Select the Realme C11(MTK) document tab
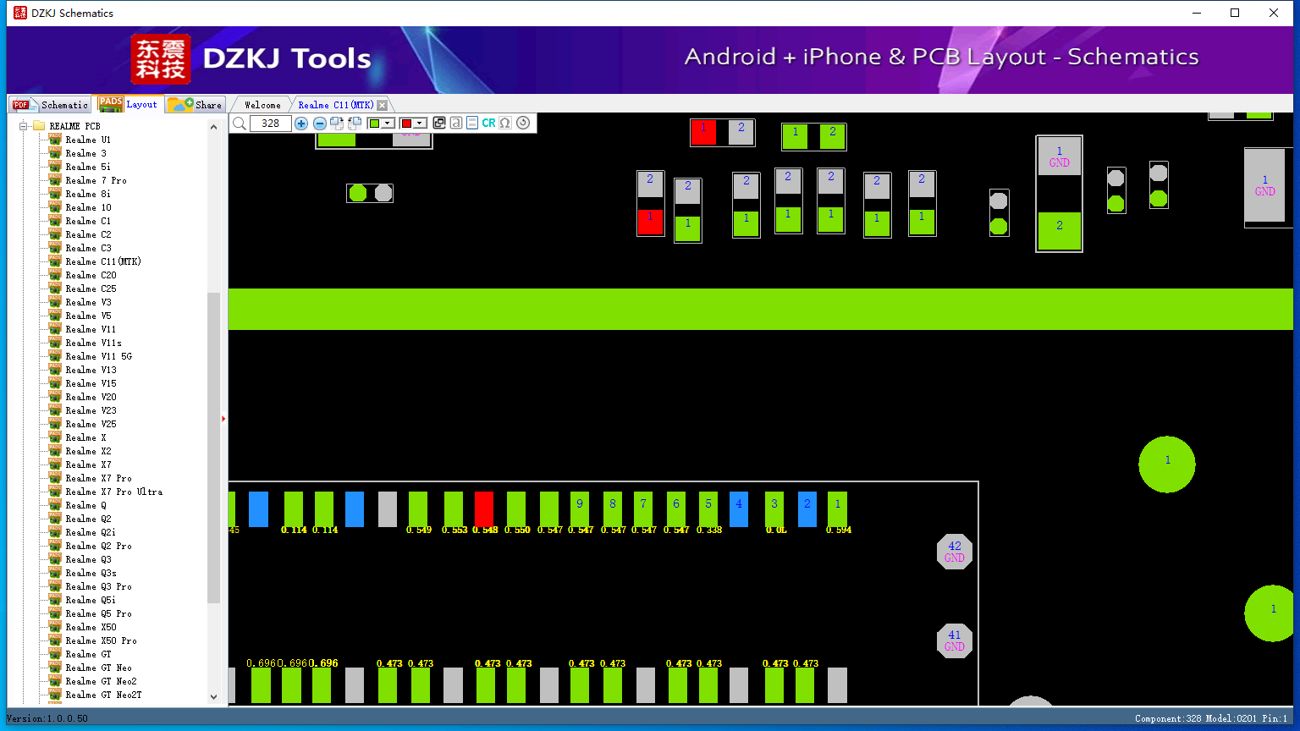The width and height of the screenshot is (1300, 731). [x=335, y=105]
